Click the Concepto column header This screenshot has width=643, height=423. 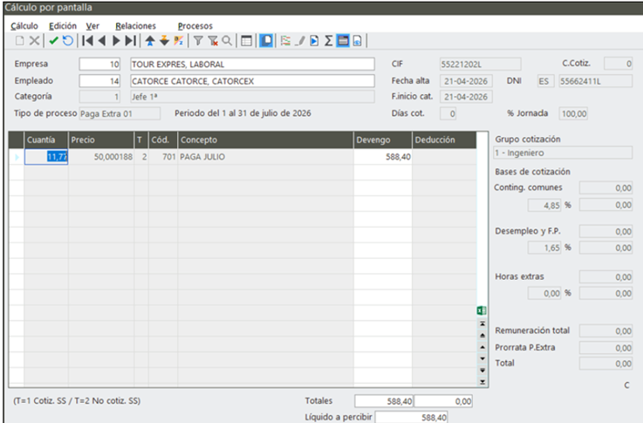(x=265, y=140)
